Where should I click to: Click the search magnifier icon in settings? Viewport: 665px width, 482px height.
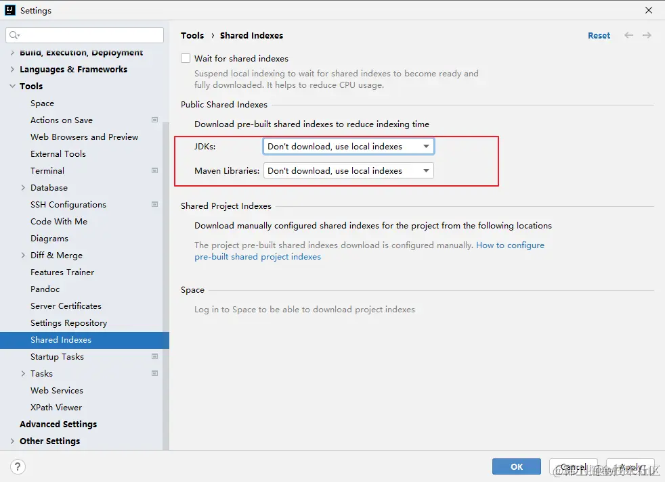click(14, 35)
